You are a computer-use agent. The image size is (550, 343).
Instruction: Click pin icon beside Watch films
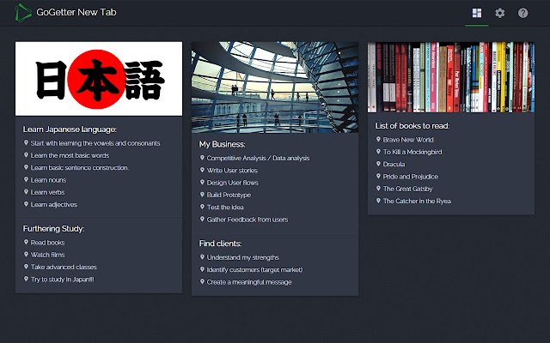tap(26, 255)
